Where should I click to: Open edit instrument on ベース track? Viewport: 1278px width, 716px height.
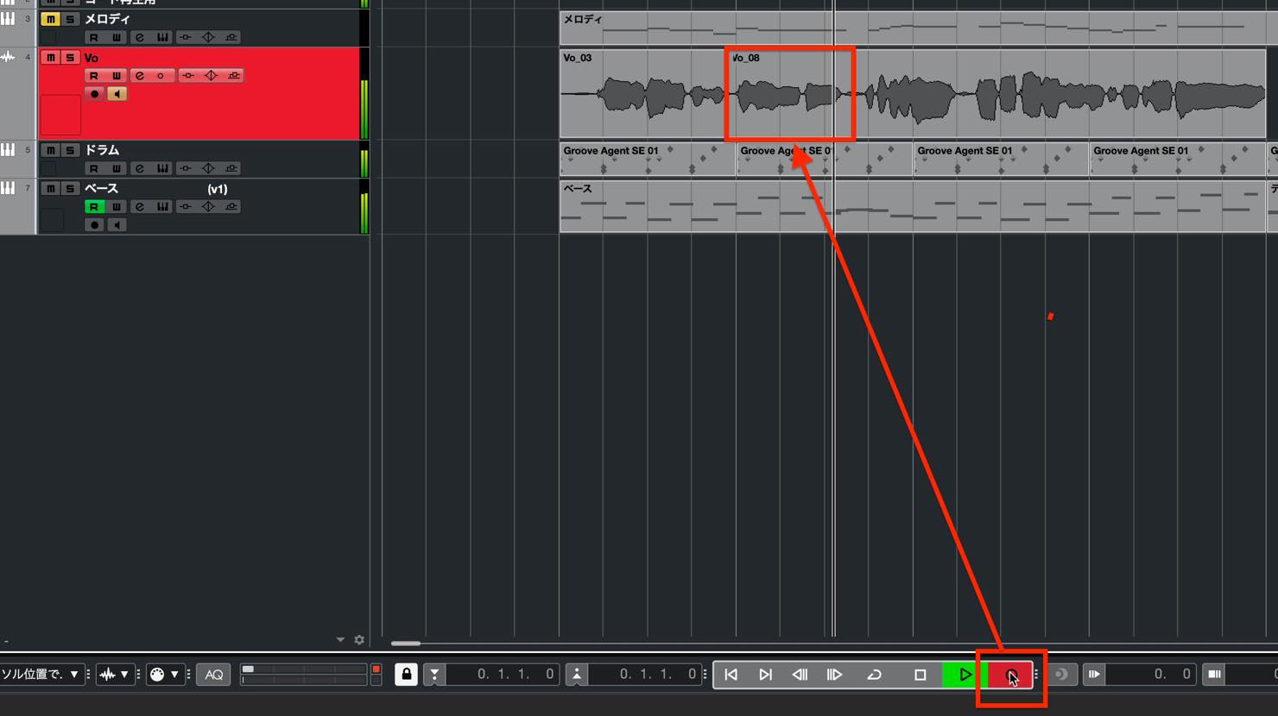tap(162, 206)
